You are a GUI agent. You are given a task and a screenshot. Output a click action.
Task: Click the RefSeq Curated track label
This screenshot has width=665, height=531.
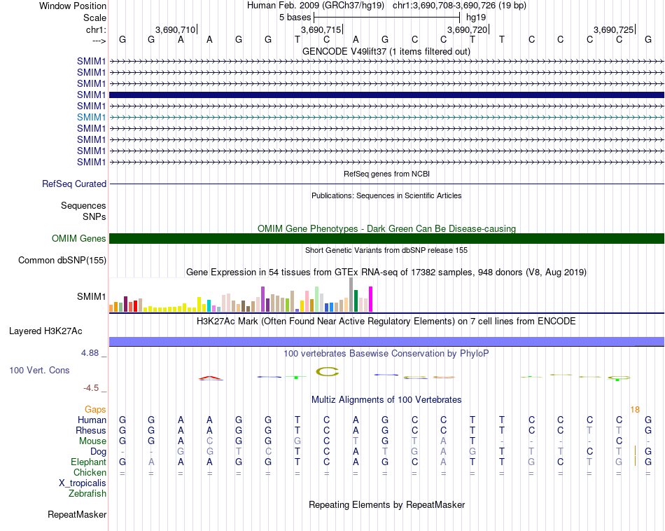(x=74, y=184)
